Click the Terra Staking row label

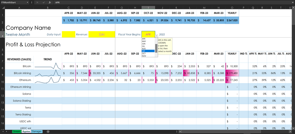click(x=23, y=114)
